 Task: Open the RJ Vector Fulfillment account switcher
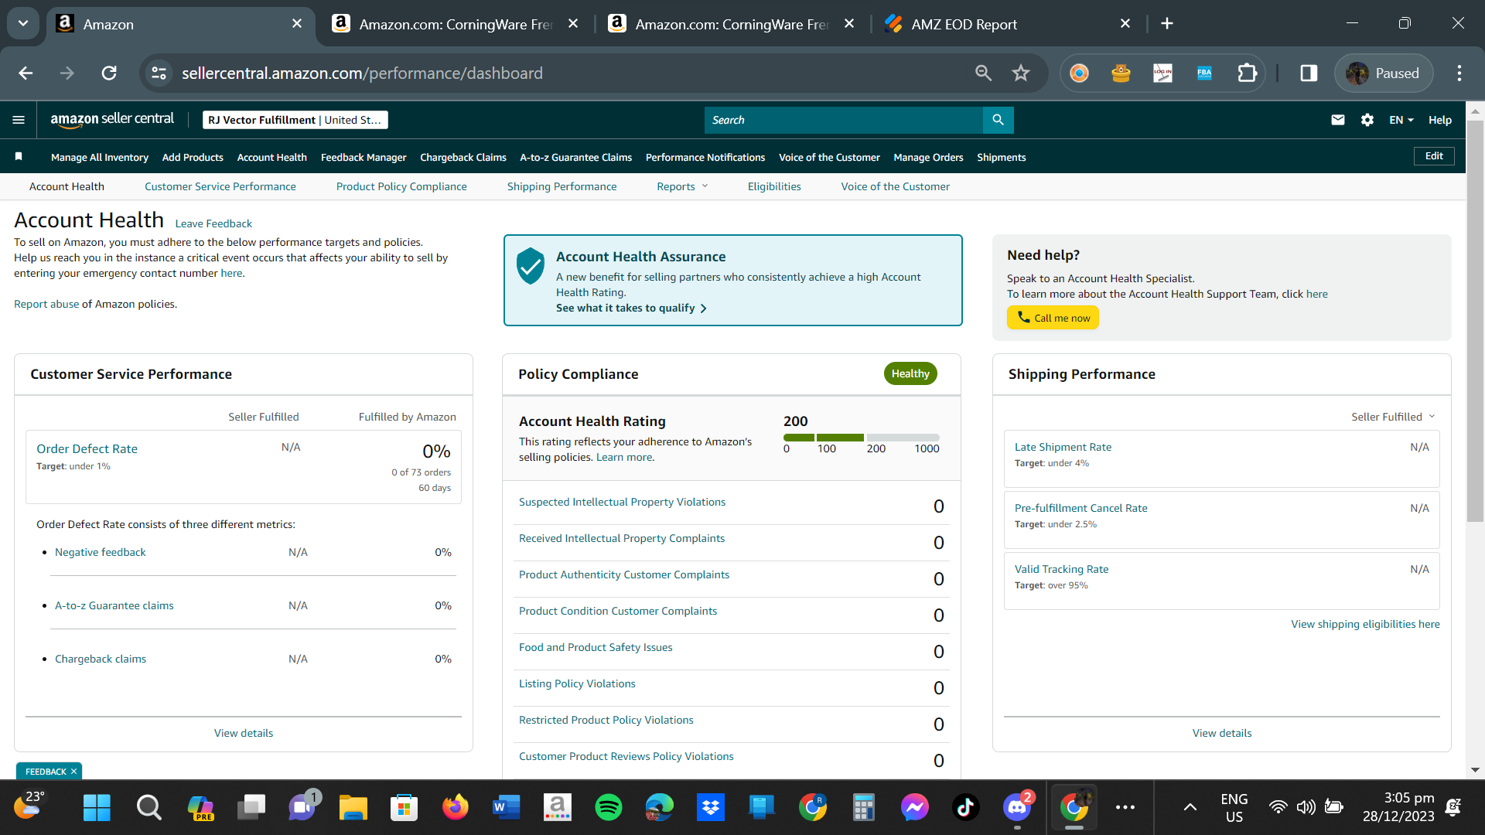click(295, 120)
